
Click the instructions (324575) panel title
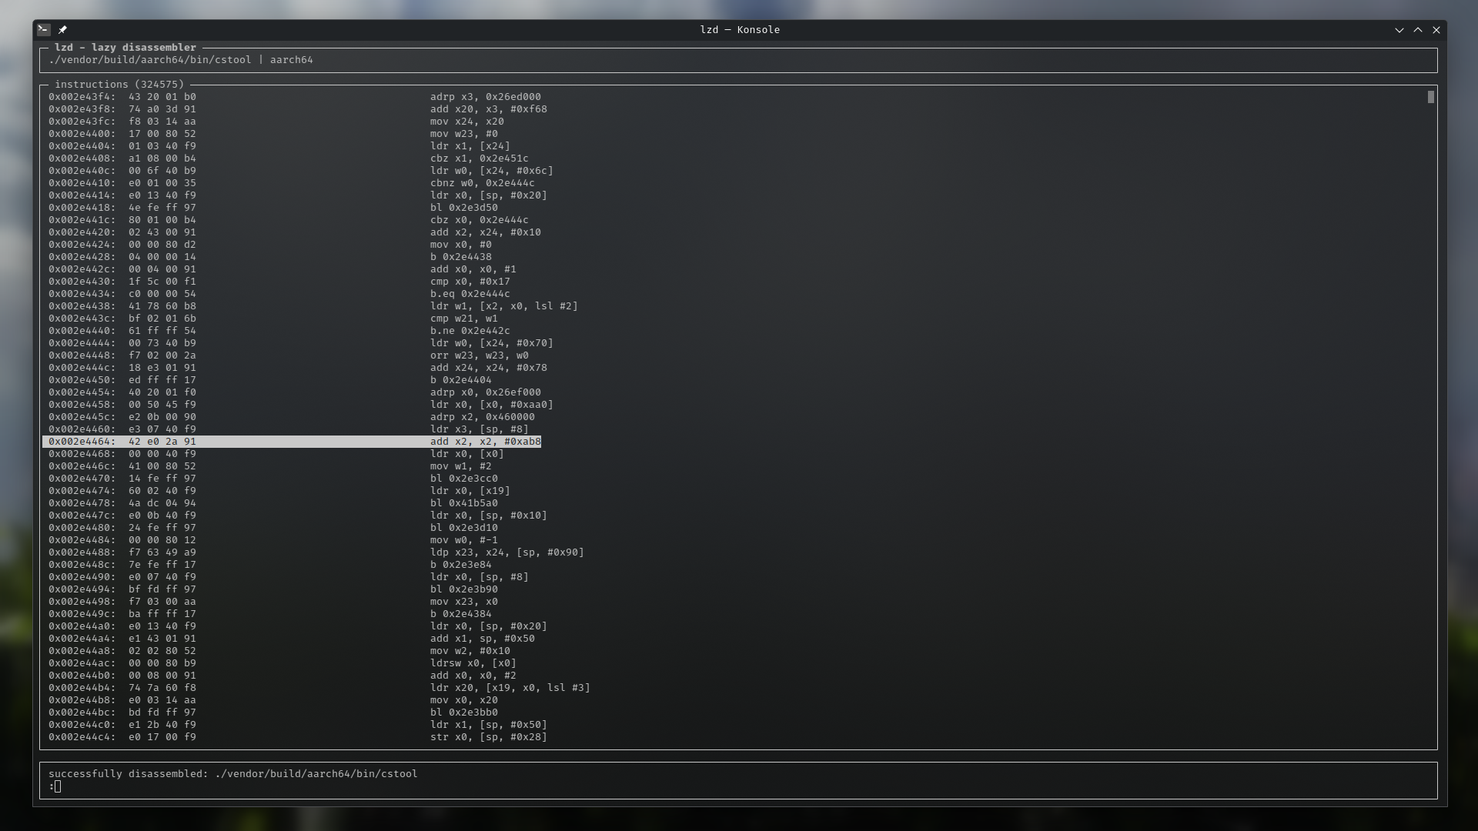[119, 85]
